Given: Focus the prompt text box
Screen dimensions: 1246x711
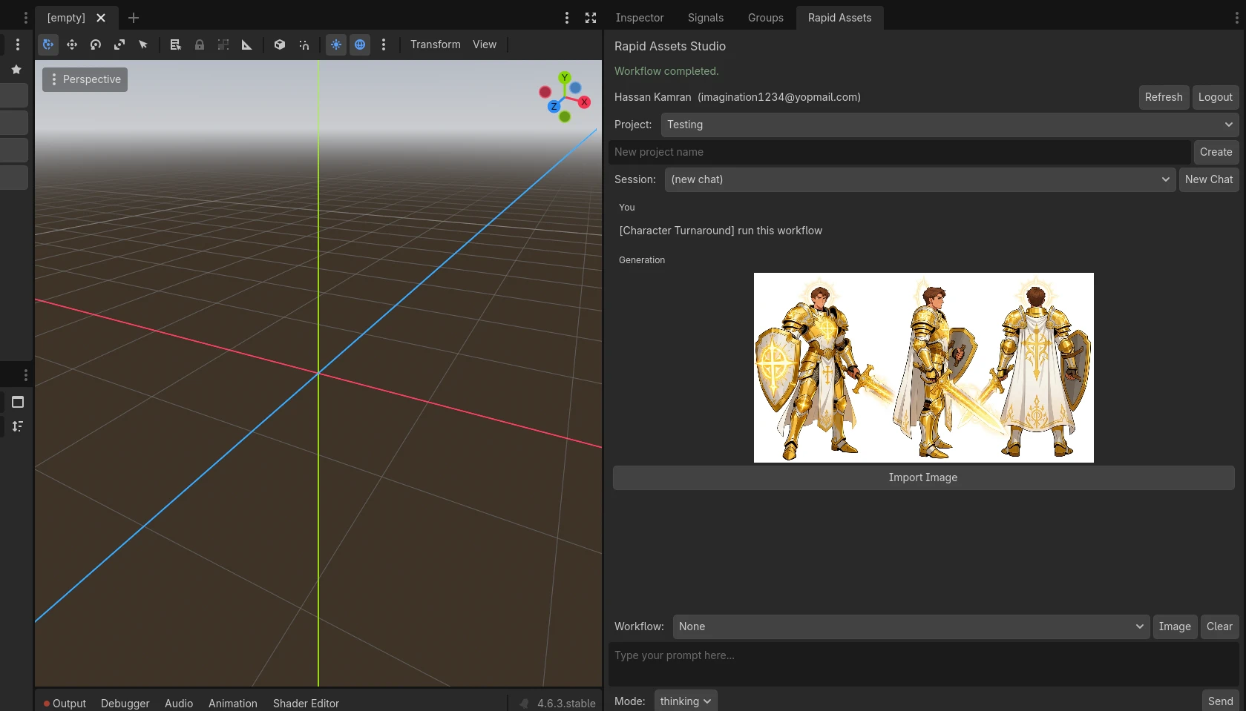Looking at the screenshot, I should (924, 664).
